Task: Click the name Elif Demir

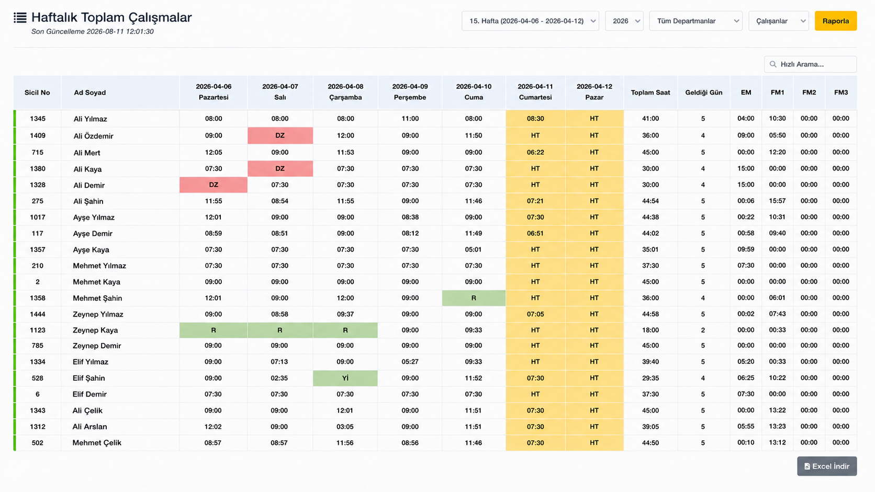Action: pyautogui.click(x=89, y=395)
